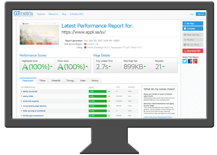The height and width of the screenshot is (155, 217).
Task: Click the PageSpeed Score A (100%) value
Action: coord(36,67)
